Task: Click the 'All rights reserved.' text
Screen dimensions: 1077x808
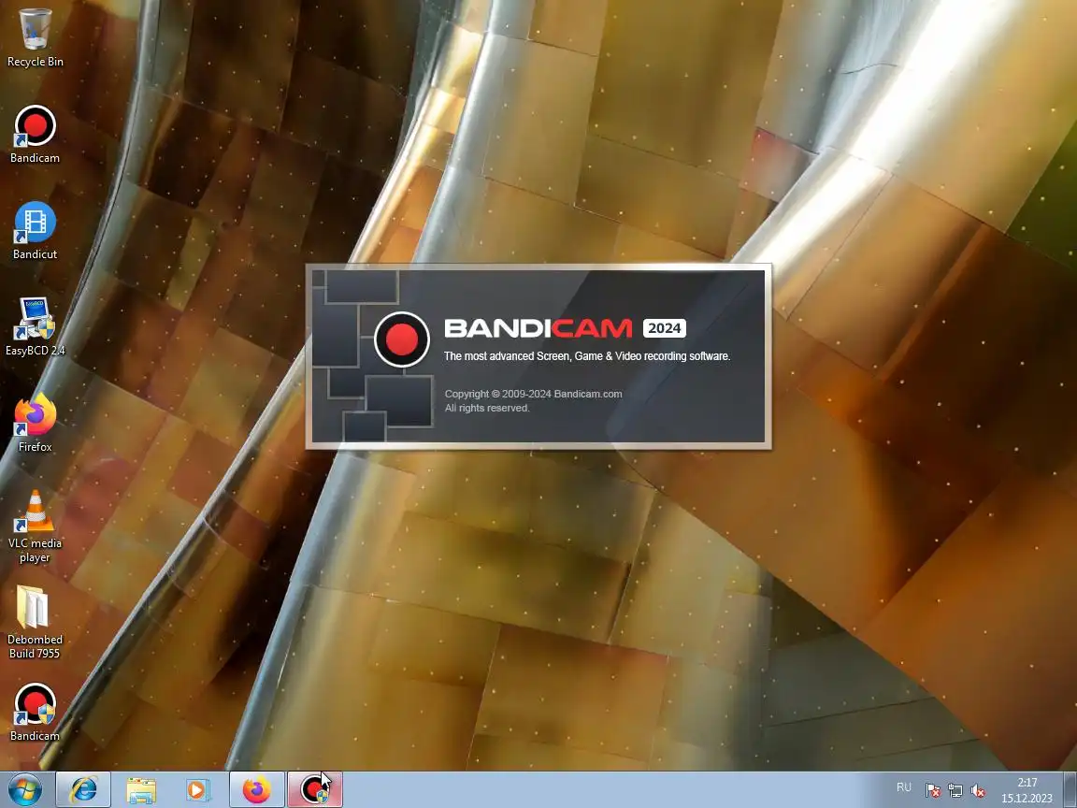Action: point(487,408)
